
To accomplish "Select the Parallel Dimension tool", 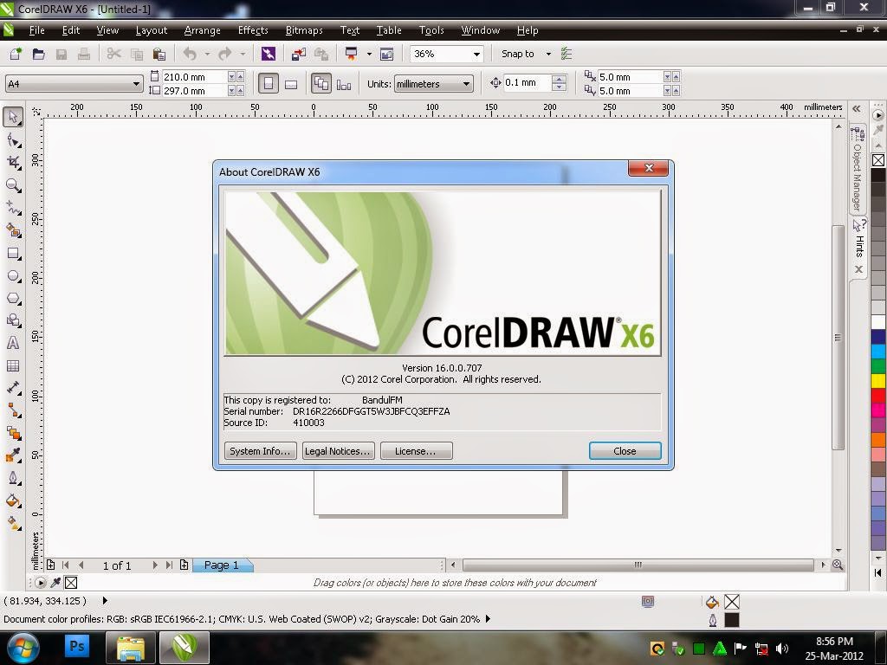I will pos(13,388).
